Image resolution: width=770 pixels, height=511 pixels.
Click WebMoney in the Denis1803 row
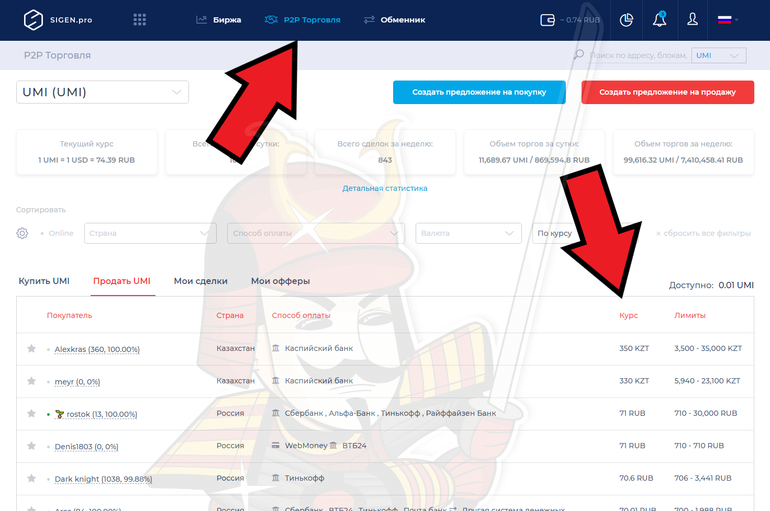click(306, 446)
